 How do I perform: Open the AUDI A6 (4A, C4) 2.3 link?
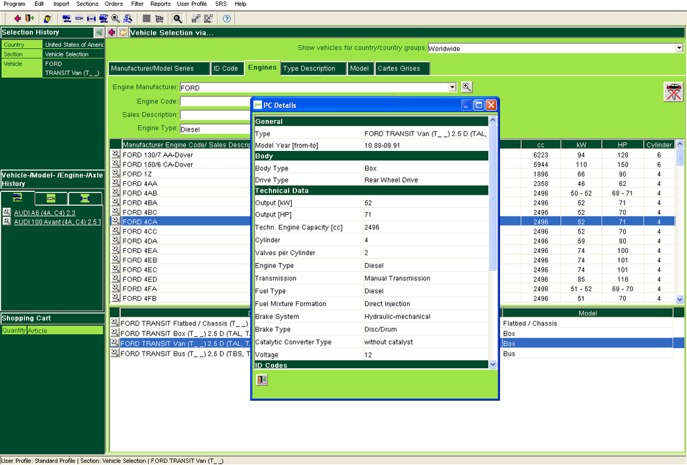(45, 213)
